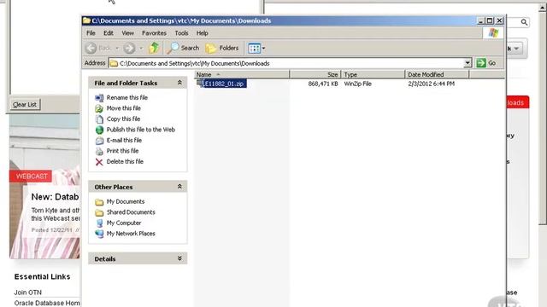Image resolution: width=547 pixels, height=307 pixels.
Task: Open the Search pane in Explorer toolbar
Action: tap(182, 48)
